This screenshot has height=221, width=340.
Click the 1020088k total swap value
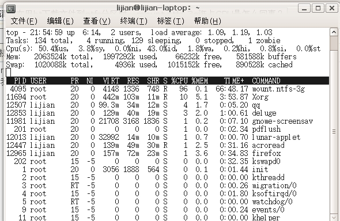pos(63,64)
